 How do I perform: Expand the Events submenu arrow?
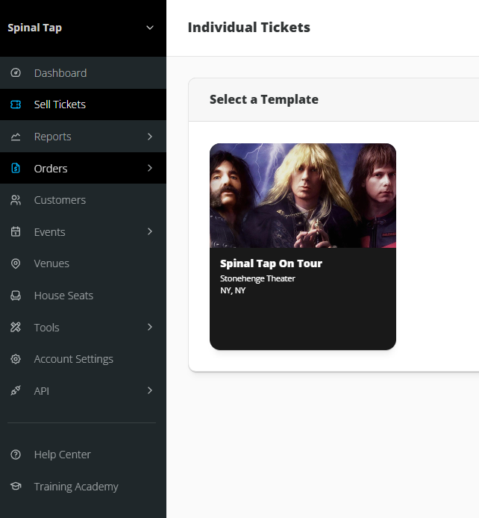(x=150, y=231)
